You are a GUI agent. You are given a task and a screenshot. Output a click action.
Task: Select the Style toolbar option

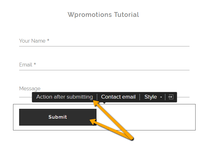point(151,97)
